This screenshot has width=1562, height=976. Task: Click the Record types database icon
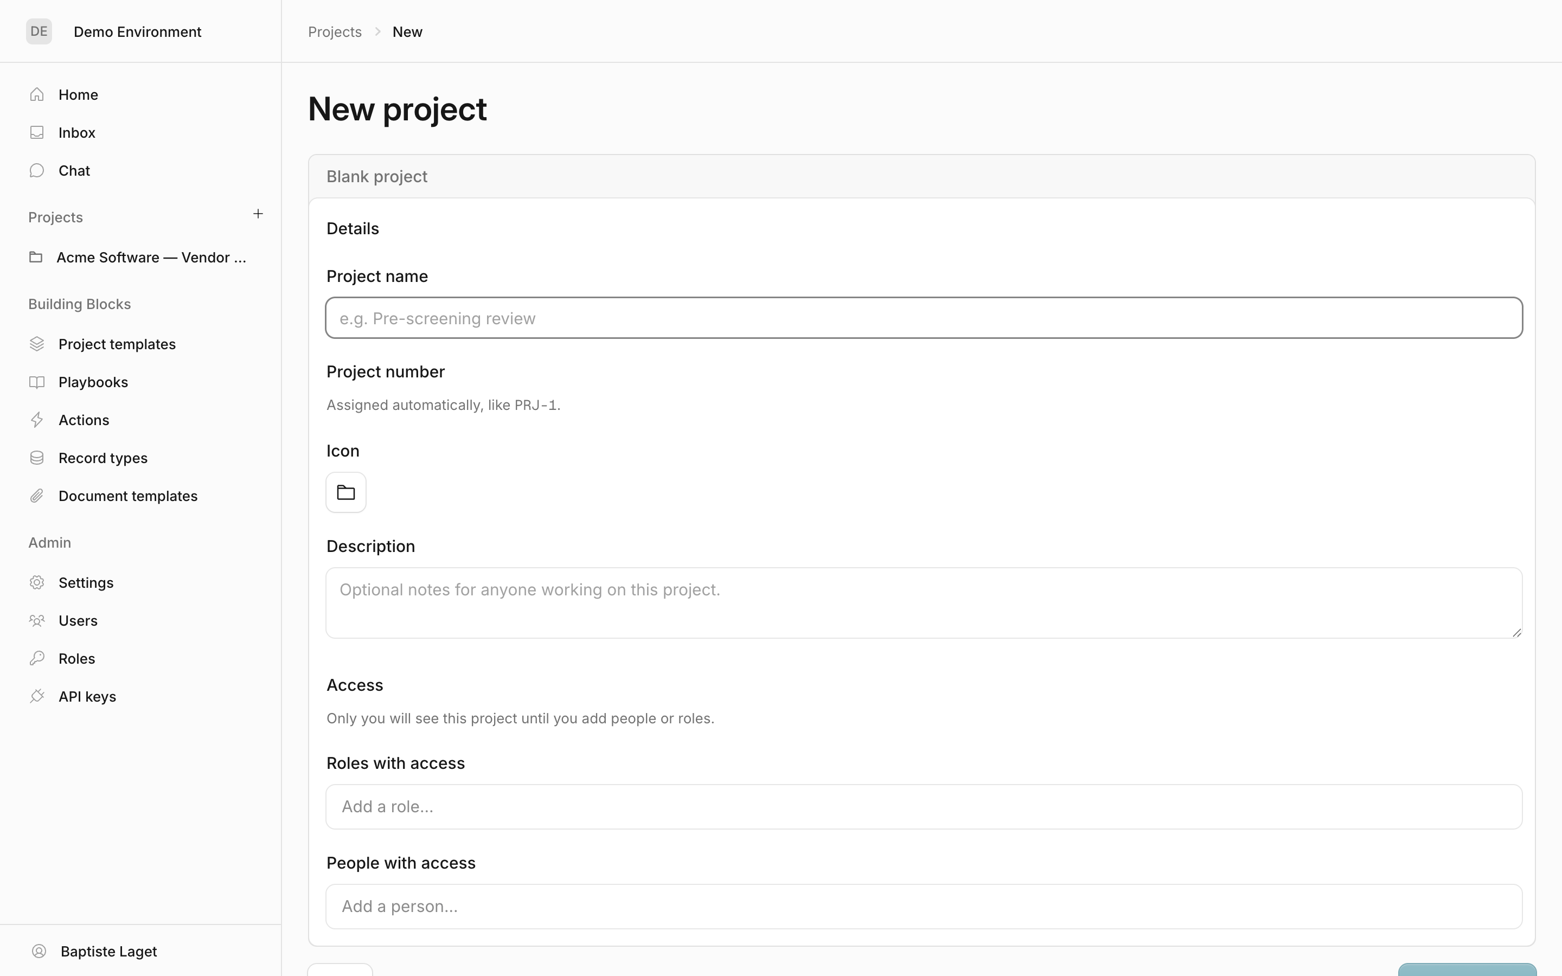tap(37, 458)
